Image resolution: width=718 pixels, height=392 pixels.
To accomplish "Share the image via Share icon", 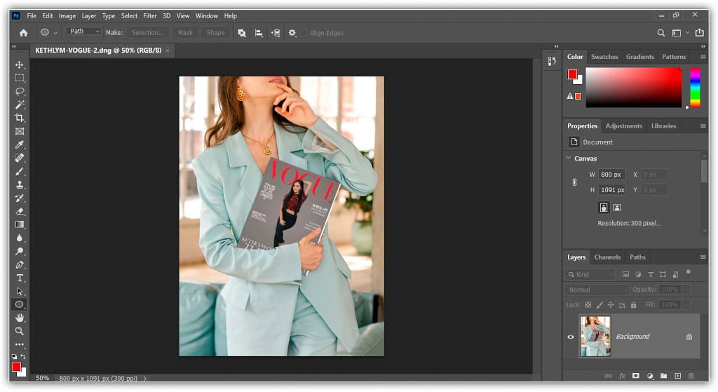I will pyautogui.click(x=699, y=32).
